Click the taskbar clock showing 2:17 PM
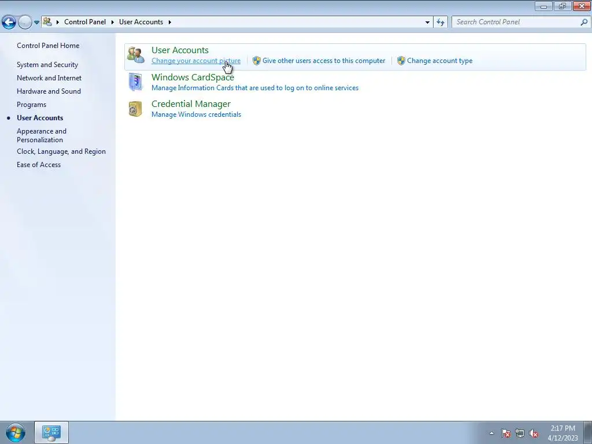Image resolution: width=592 pixels, height=444 pixels. tap(563, 433)
